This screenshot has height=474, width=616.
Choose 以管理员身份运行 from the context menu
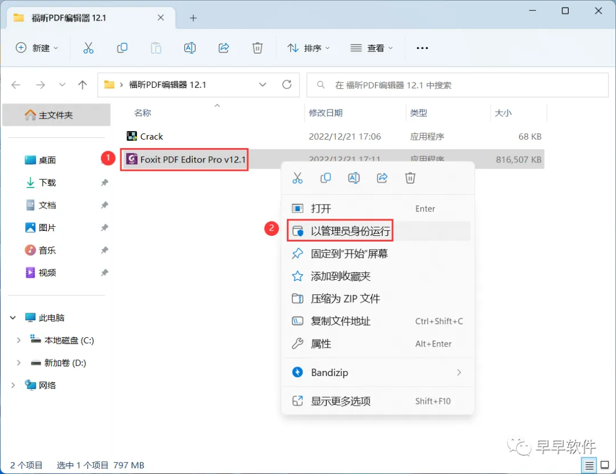pyautogui.click(x=378, y=231)
